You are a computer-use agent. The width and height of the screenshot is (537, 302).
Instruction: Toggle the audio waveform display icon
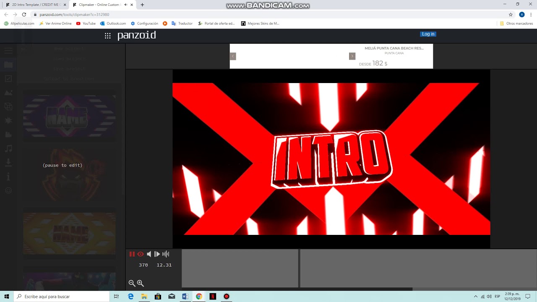[166, 254]
